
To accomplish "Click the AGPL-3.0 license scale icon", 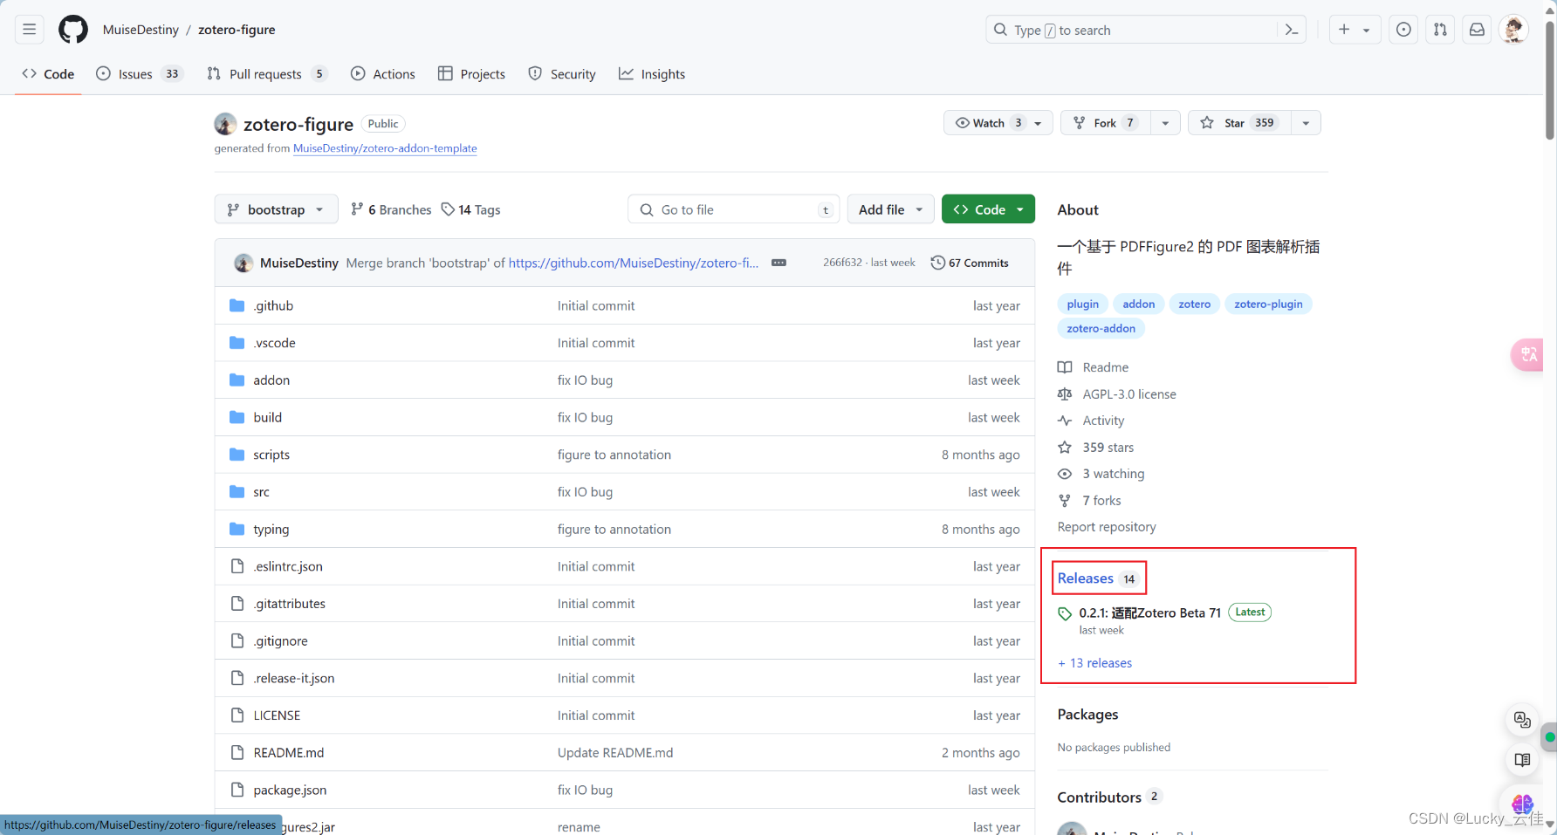I will (x=1065, y=394).
